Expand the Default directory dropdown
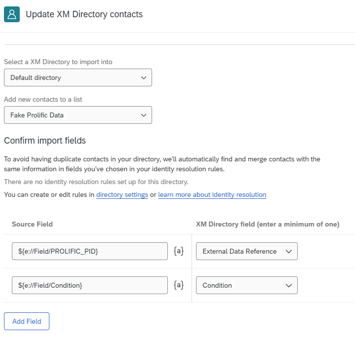The height and width of the screenshot is (340, 355). pos(78,77)
